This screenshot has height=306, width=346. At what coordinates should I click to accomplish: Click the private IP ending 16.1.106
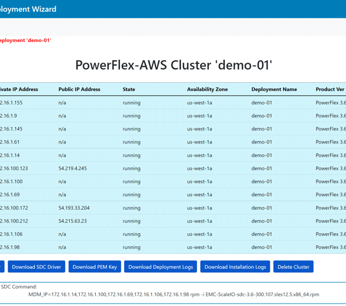pos(11,234)
